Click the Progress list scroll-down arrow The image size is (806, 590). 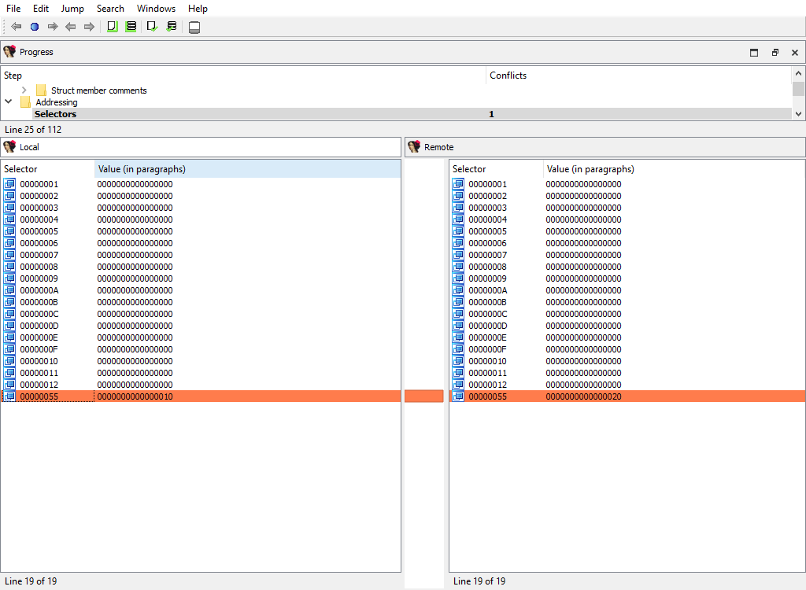798,114
